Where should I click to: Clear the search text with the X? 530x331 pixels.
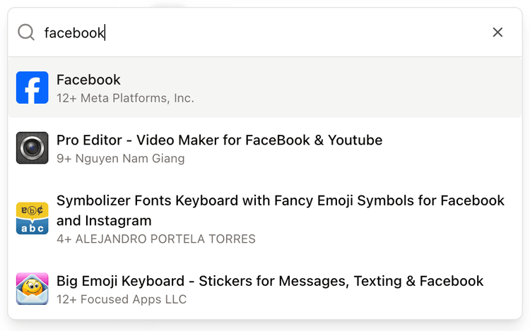497,32
